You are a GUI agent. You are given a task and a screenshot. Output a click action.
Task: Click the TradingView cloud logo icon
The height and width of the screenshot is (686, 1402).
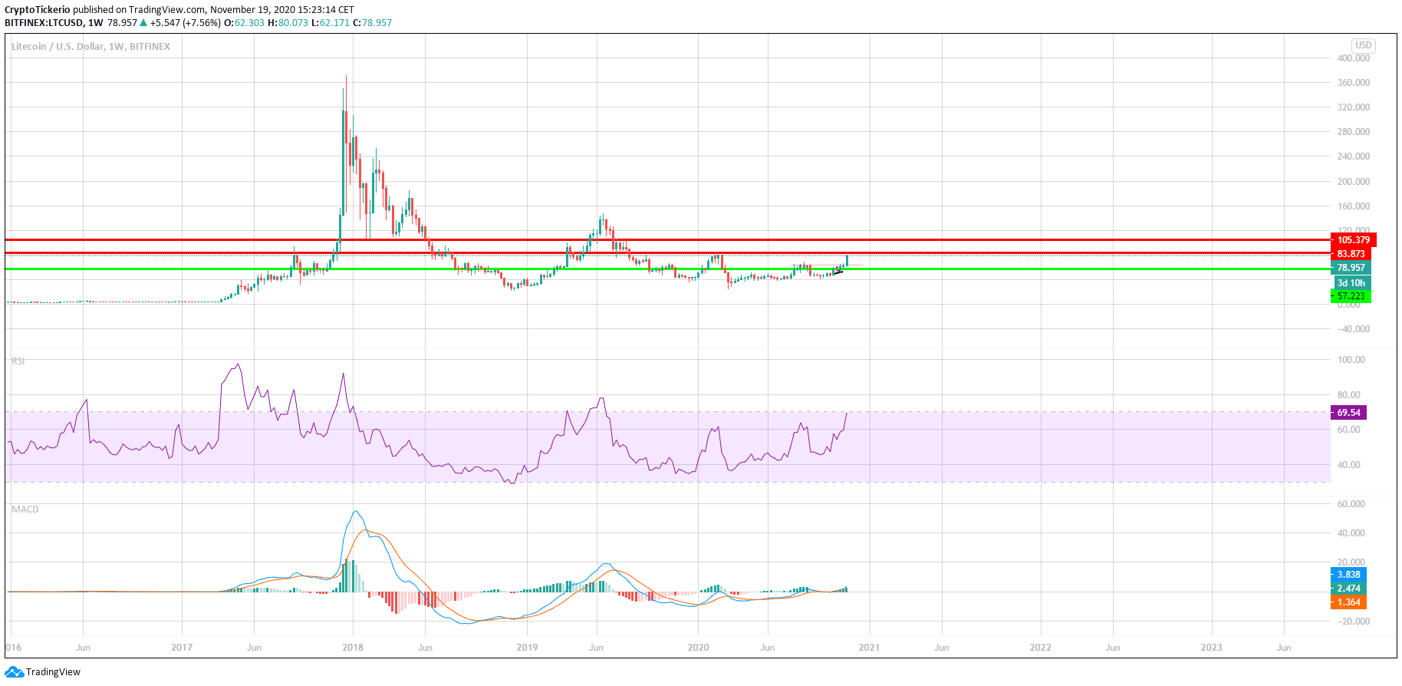point(14,672)
